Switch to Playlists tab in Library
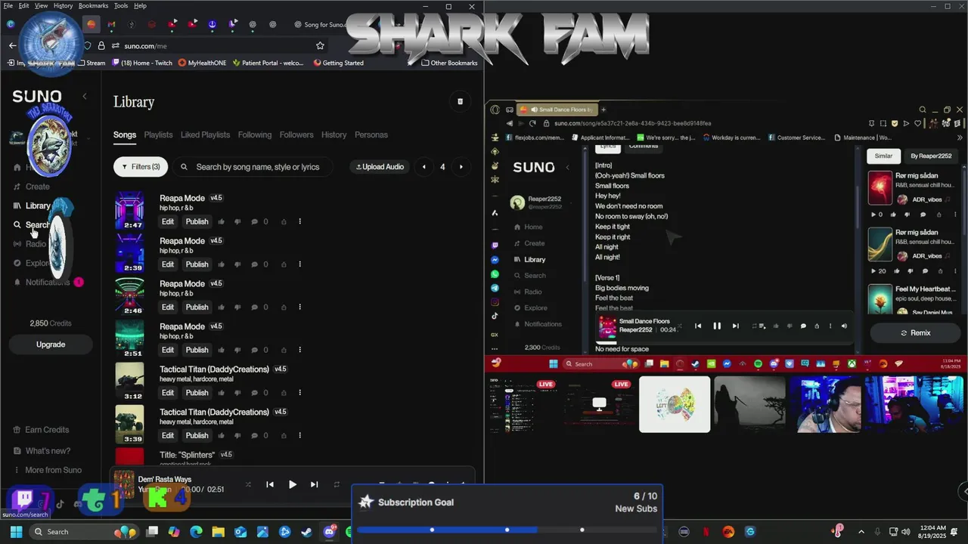This screenshot has width=968, height=544. [158, 134]
